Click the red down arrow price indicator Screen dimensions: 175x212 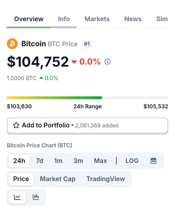click(x=74, y=62)
